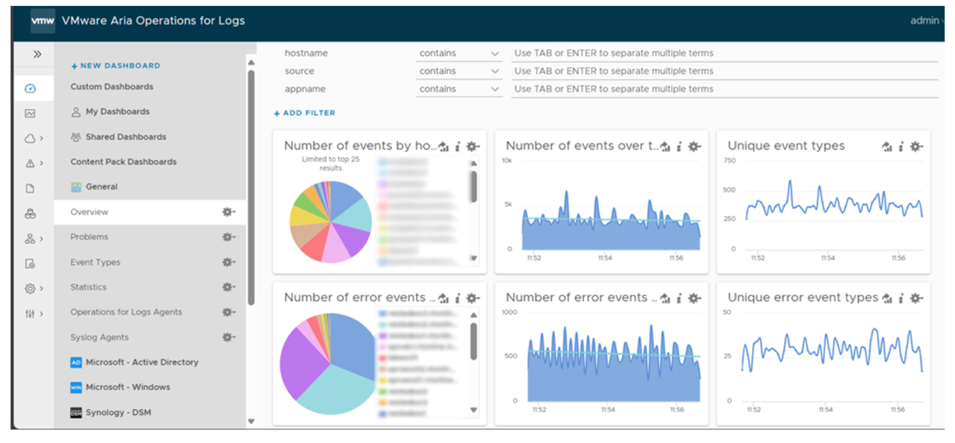This screenshot has width=955, height=443.
Task: Add a filter with + ADD FILTER
Action: coord(304,113)
